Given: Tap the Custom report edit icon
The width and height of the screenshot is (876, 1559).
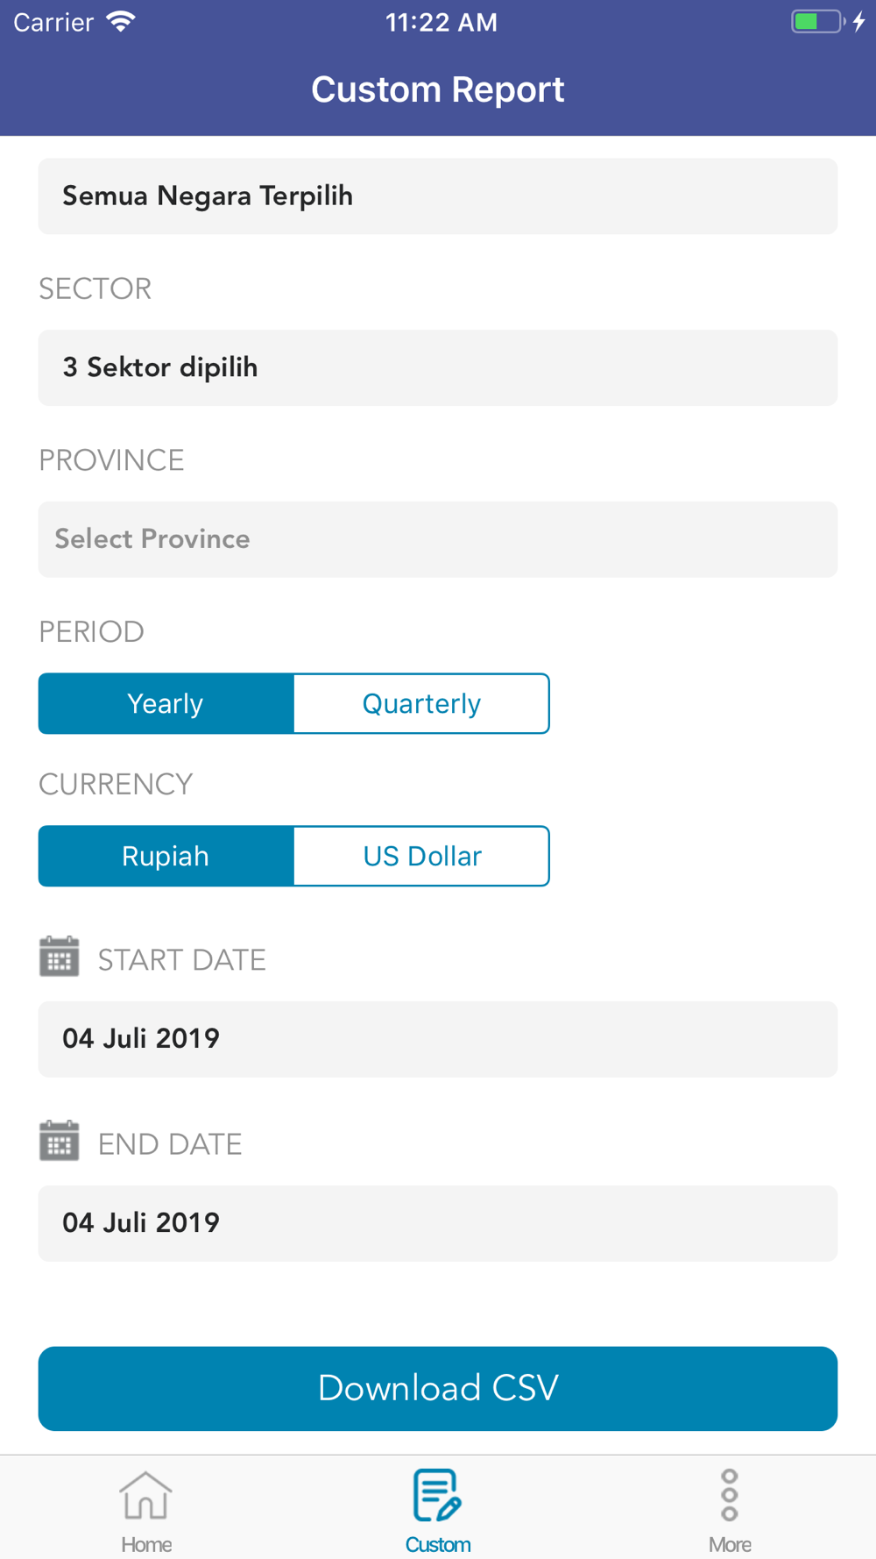Looking at the screenshot, I should [x=437, y=1495].
